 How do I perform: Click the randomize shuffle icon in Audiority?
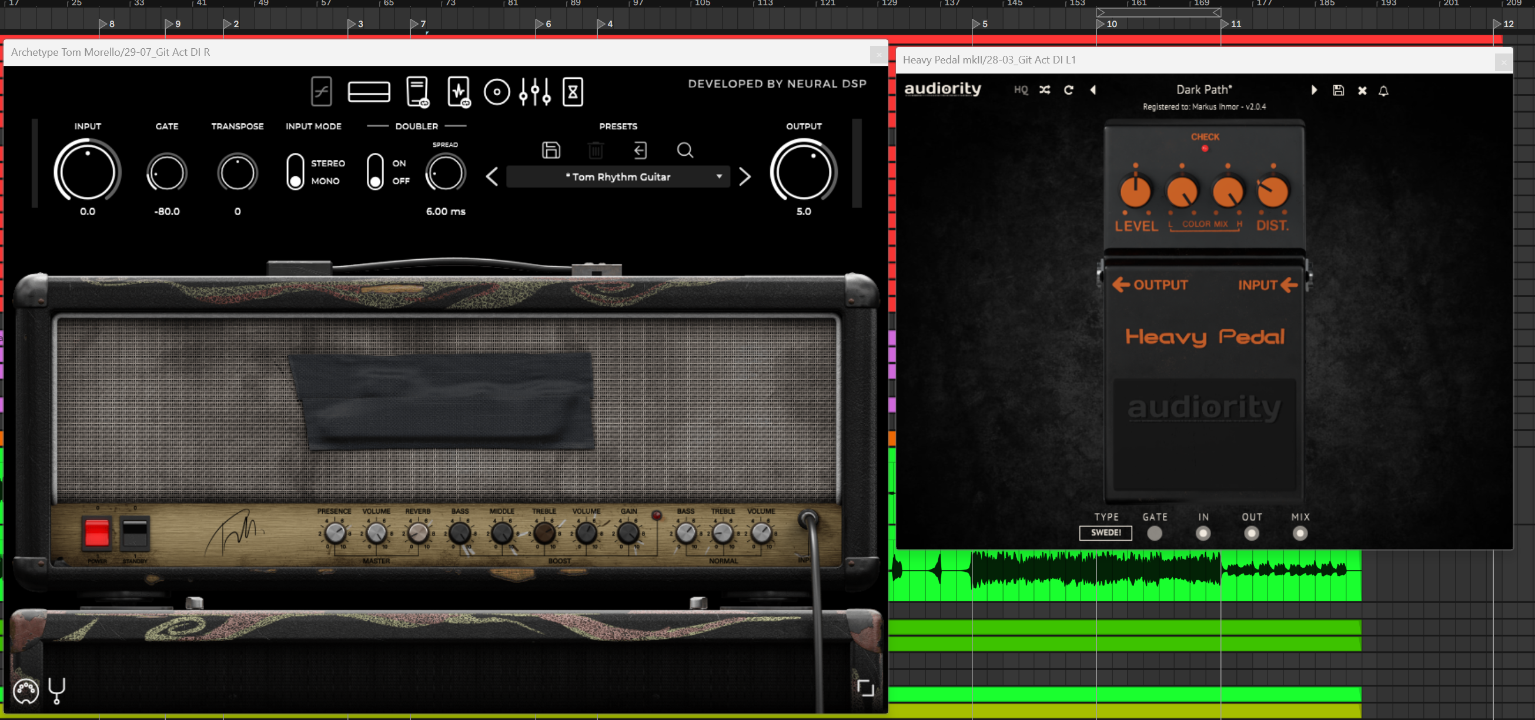coord(1045,90)
